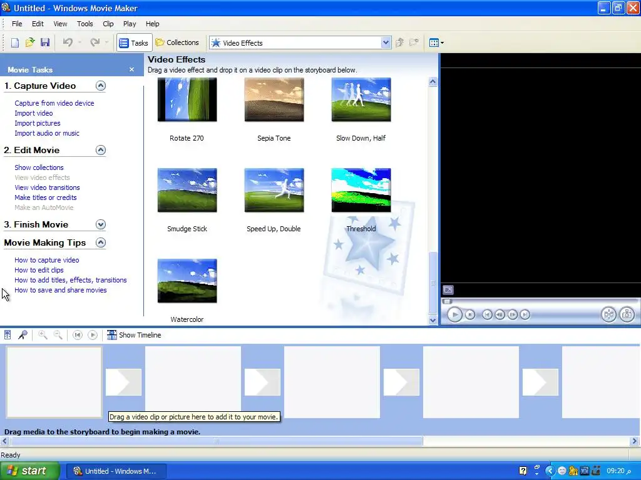Click the preview Stop button

pos(470,315)
